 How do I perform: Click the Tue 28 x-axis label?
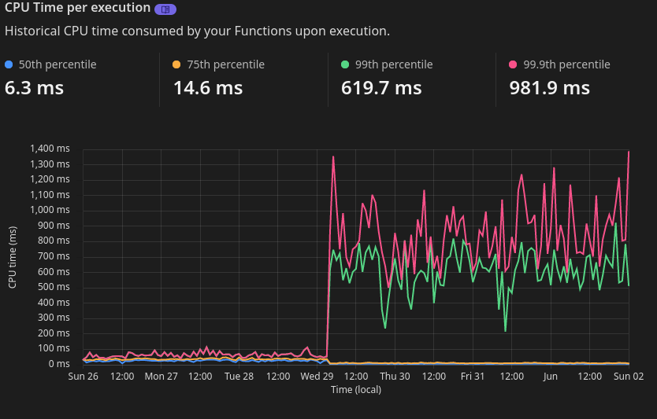239,377
